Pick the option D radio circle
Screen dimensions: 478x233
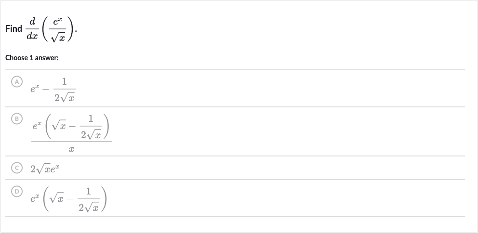[17, 191]
